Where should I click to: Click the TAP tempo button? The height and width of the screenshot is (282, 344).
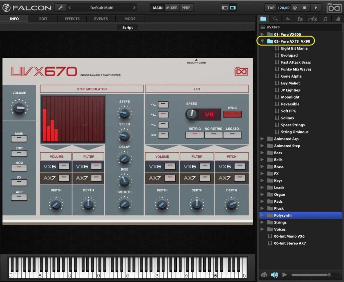271,8
